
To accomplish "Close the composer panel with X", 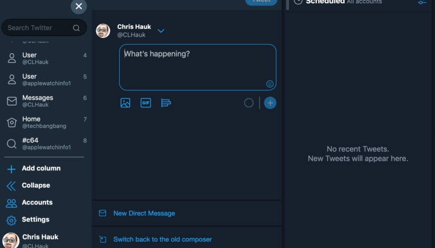I will click(79, 7).
